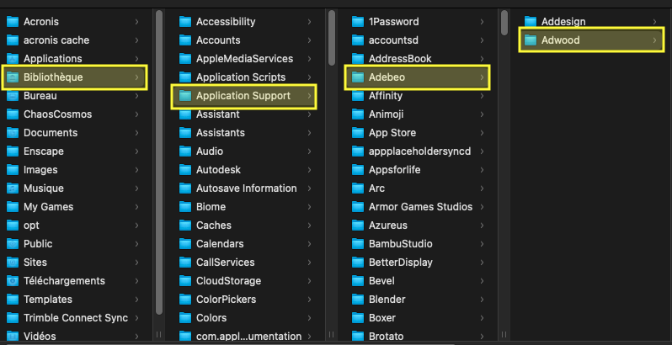Click the Vidéos folder icon
Image resolution: width=672 pixels, height=345 pixels.
[13, 337]
